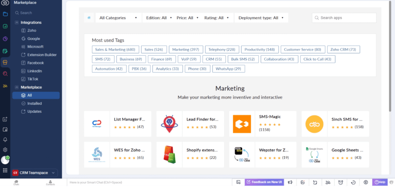Collapse the Integrations section
This screenshot has height=187, width=395.
(17, 23)
